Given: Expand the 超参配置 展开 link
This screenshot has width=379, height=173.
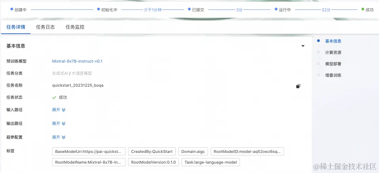Looking at the screenshot, I should (59, 137).
